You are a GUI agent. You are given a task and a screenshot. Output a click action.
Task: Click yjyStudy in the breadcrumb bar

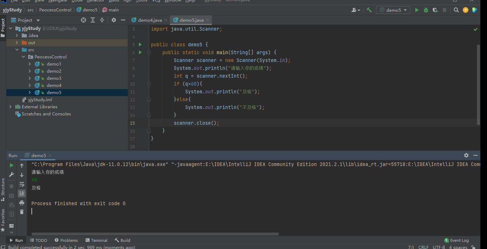click(12, 10)
